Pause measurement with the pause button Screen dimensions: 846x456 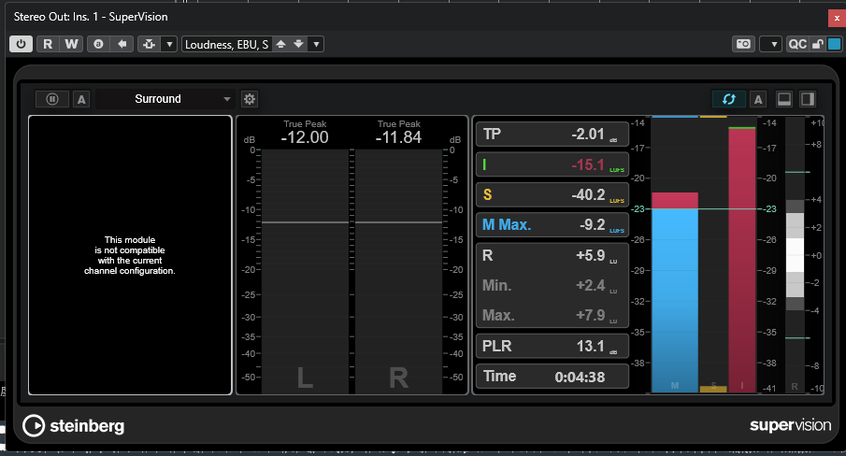52,99
